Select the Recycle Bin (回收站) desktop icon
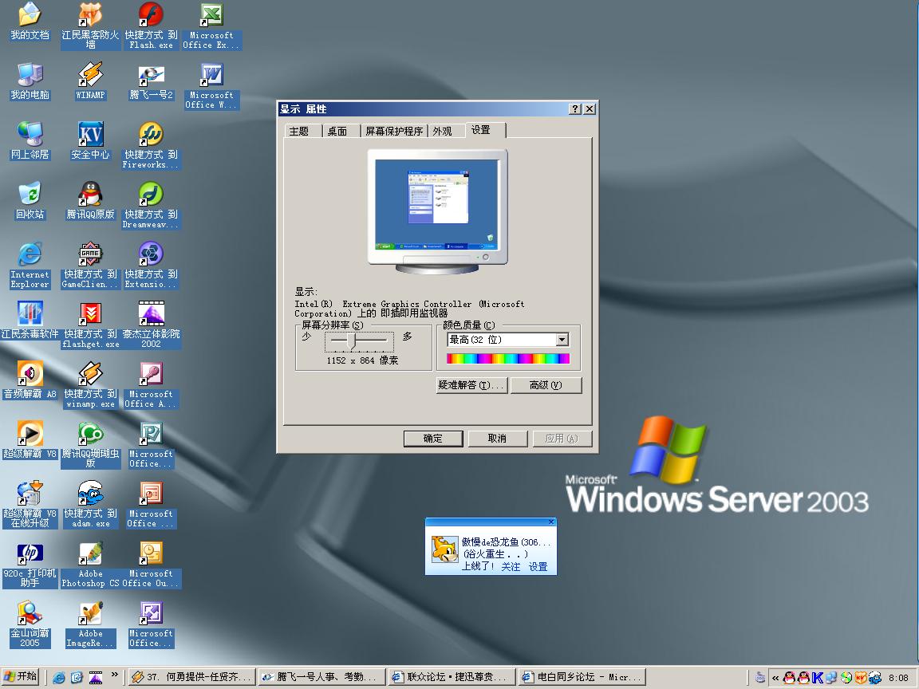The image size is (919, 689). (30, 195)
